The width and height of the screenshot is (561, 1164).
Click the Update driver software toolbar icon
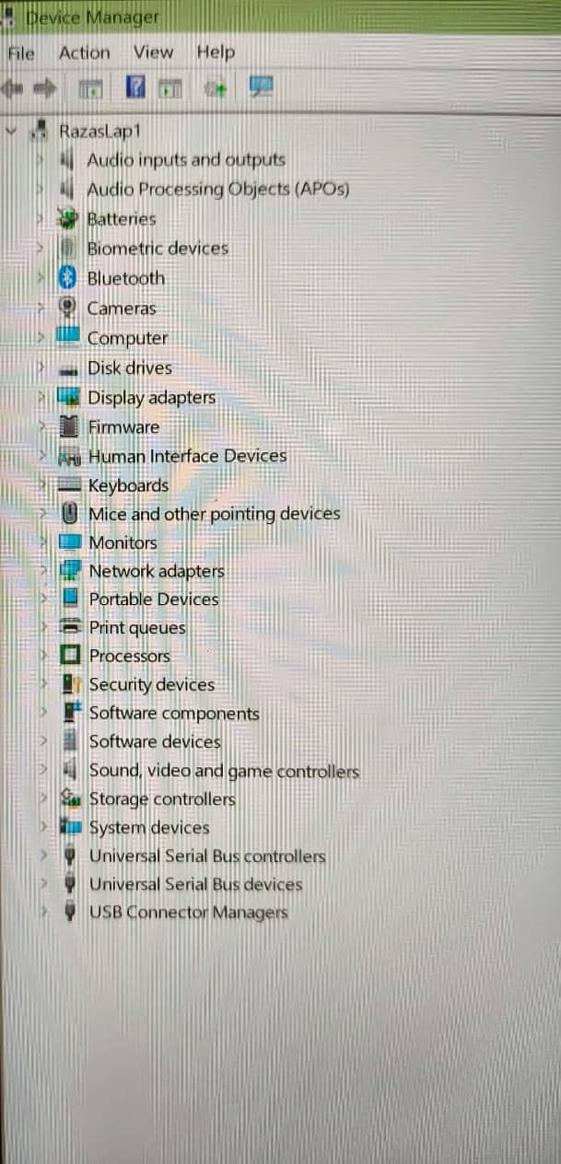tap(216, 88)
